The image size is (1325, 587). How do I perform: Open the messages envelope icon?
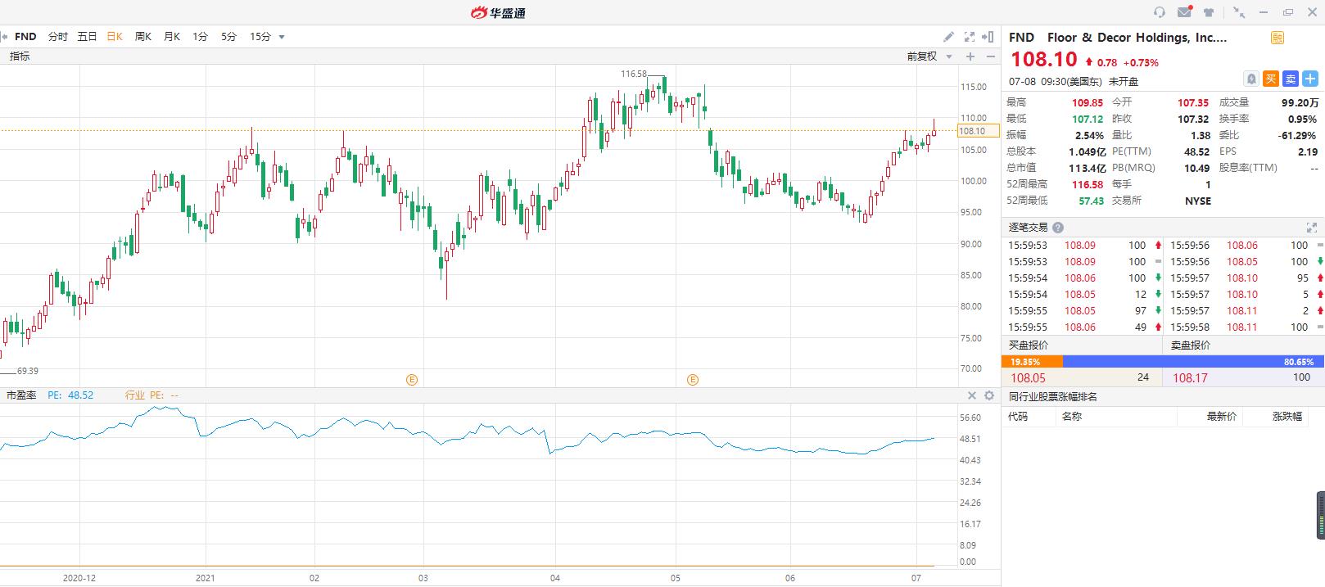point(1184,12)
